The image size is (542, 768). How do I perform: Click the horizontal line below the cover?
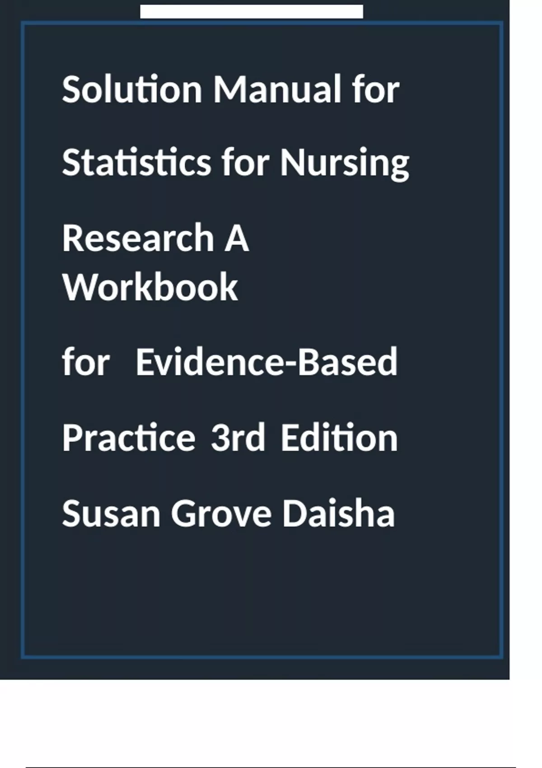[270, 767]
